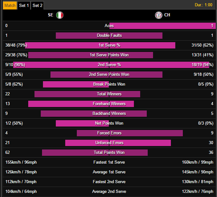Click CH's 145km/h / 90mph average serve
The image size is (217, 197).
coord(198,172)
